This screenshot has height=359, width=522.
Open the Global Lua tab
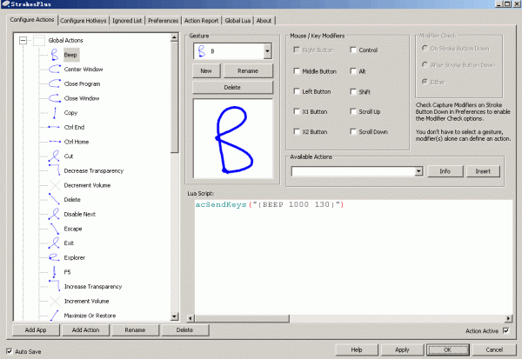click(x=238, y=21)
